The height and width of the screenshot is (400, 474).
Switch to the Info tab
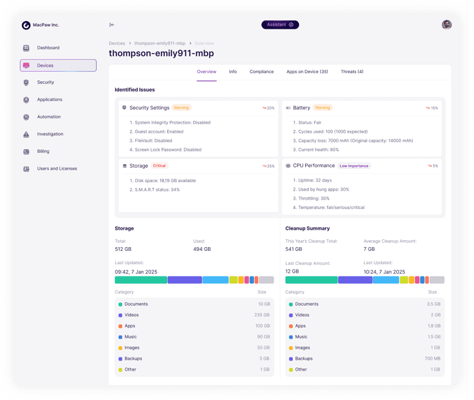tap(233, 71)
